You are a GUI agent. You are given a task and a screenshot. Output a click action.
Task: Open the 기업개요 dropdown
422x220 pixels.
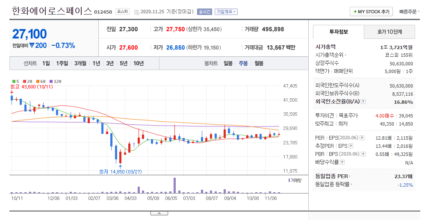point(226,12)
